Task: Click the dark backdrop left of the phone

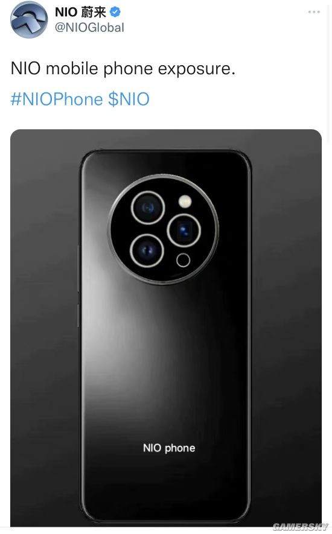Action: 44,327
